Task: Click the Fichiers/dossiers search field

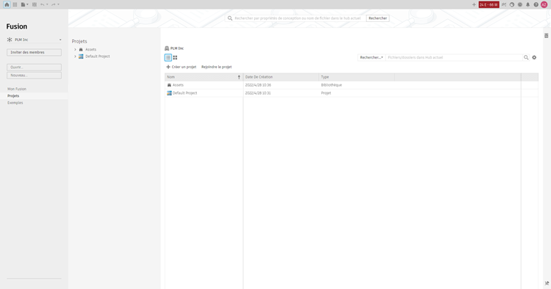Action: tap(454, 57)
